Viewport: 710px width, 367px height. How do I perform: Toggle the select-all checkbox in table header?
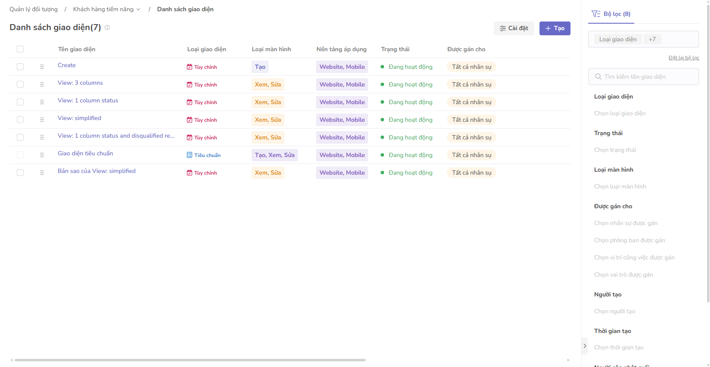pyautogui.click(x=20, y=49)
